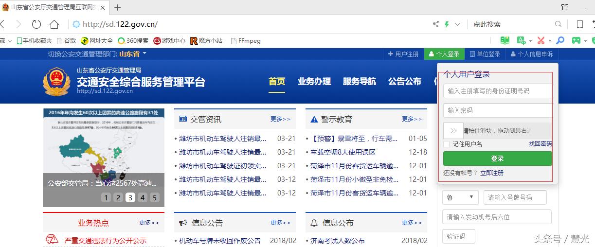Open 【预警】暴雪将至 article

[354, 139]
